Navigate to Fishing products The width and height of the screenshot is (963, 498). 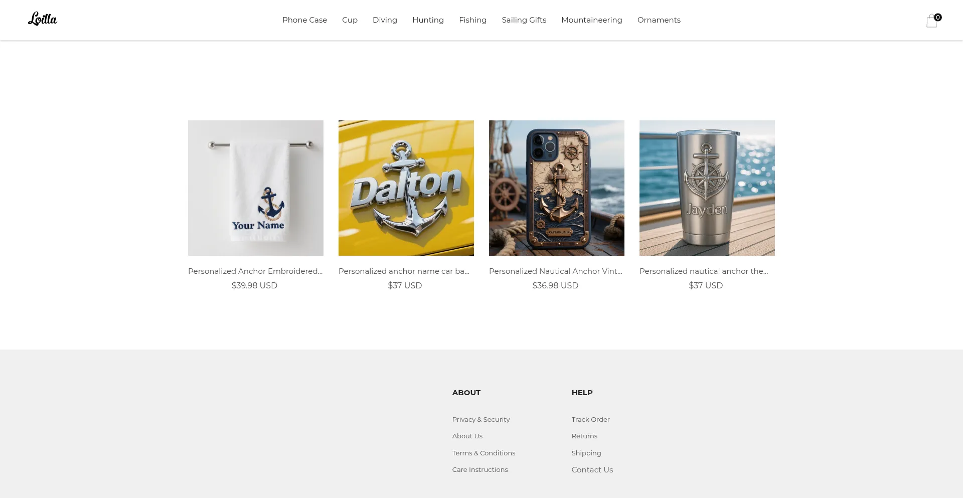click(x=472, y=20)
